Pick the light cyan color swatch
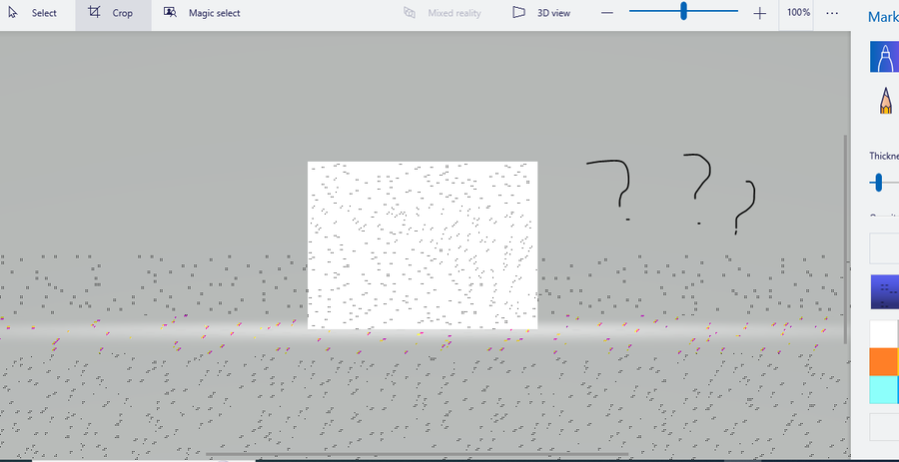The height and width of the screenshot is (462, 899). coord(884,389)
